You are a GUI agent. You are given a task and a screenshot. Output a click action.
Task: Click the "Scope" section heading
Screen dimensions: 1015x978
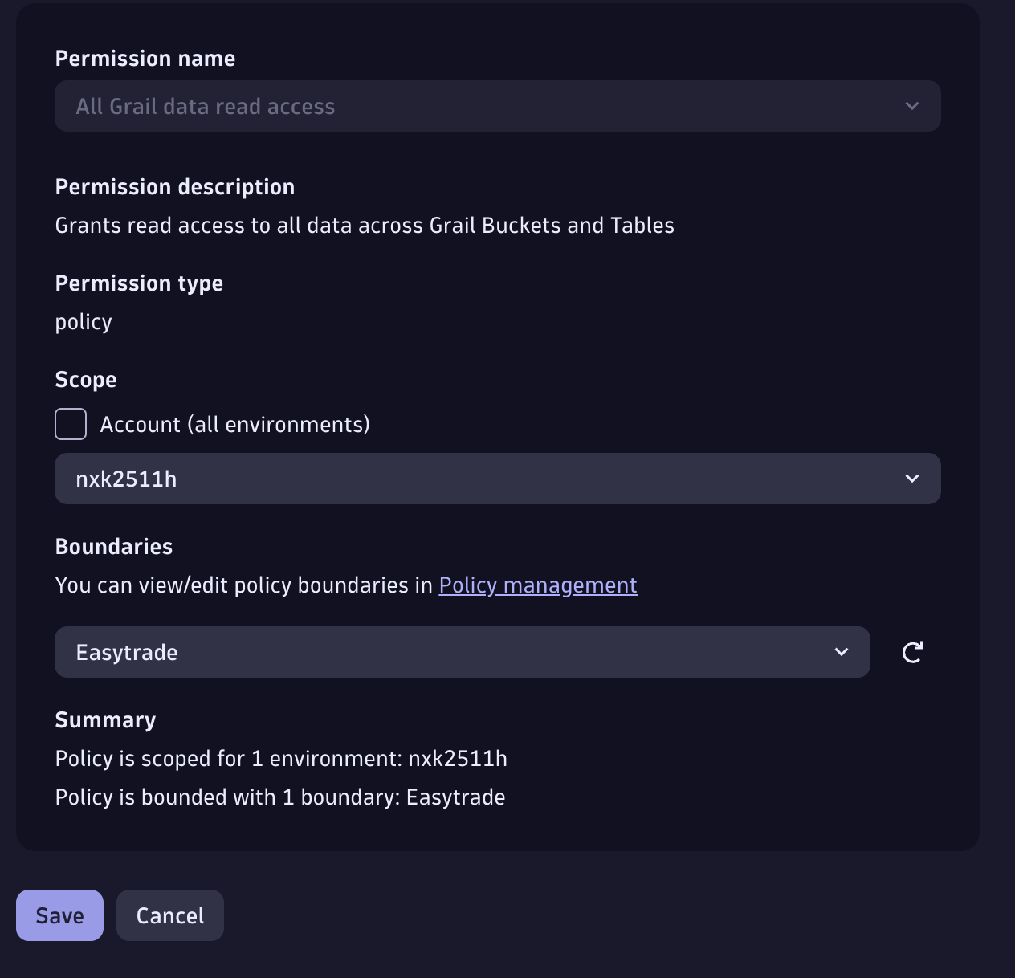point(86,380)
